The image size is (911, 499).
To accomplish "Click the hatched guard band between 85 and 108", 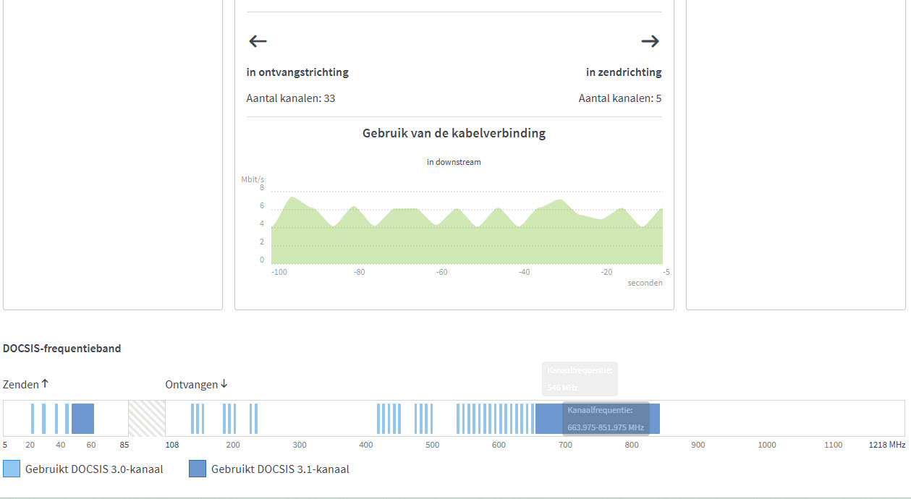I will (x=146, y=419).
